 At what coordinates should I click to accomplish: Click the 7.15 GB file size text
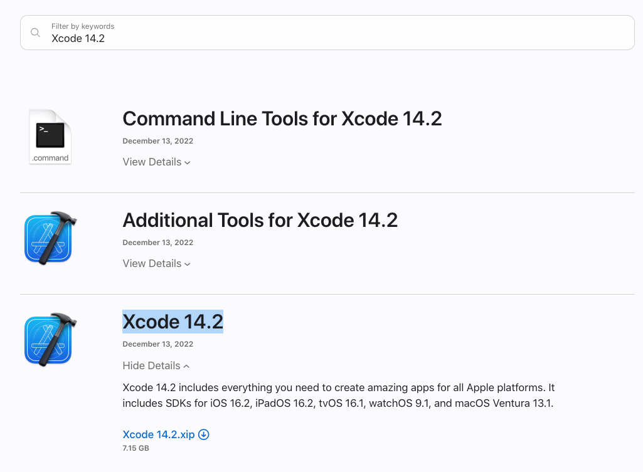(x=136, y=448)
